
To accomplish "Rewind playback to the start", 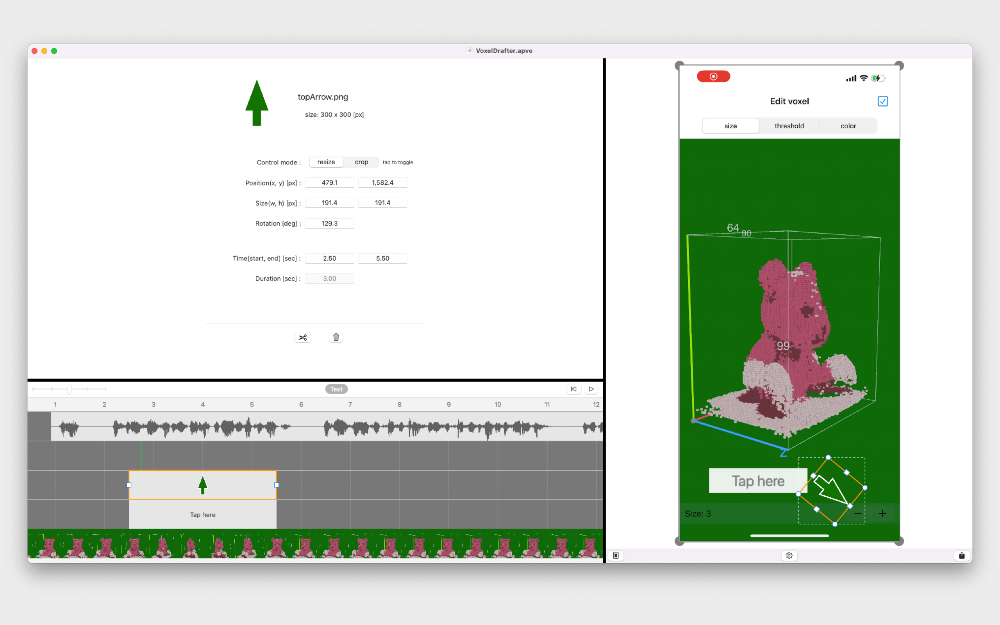I will click(573, 389).
